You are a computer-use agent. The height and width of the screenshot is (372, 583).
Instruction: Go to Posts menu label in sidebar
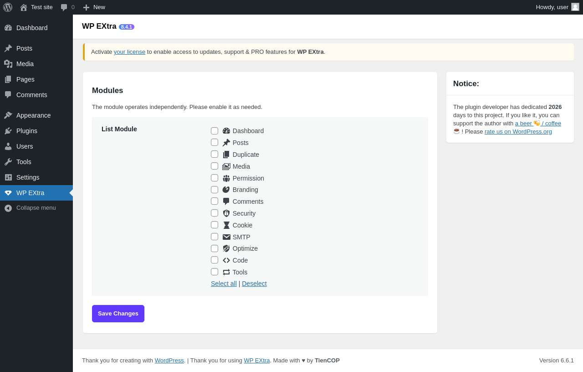(24, 48)
